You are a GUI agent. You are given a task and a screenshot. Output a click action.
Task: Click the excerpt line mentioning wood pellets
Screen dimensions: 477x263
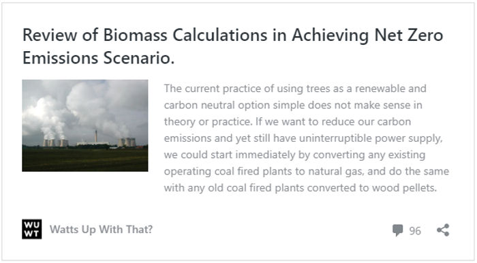301,188
